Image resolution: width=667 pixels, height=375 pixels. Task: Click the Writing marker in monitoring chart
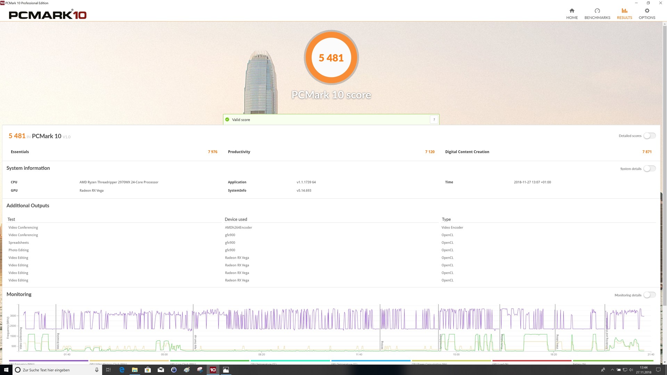point(382,345)
